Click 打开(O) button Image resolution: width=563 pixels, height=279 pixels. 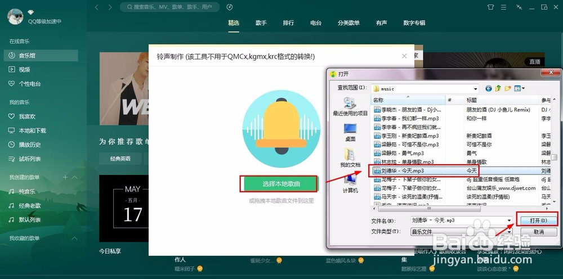click(538, 220)
